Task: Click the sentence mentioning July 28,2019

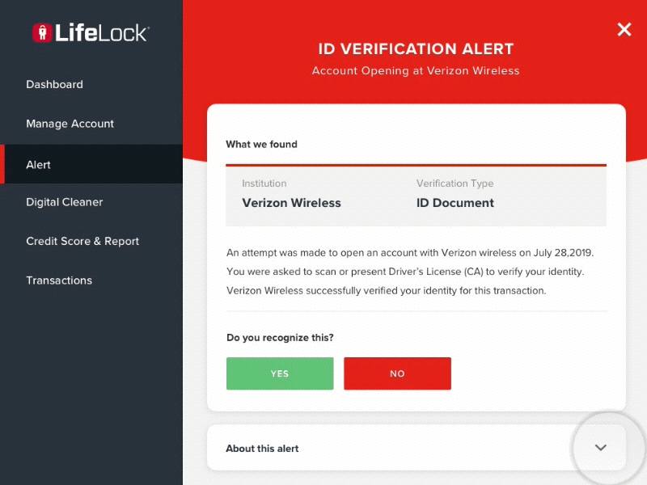Action: click(410, 253)
